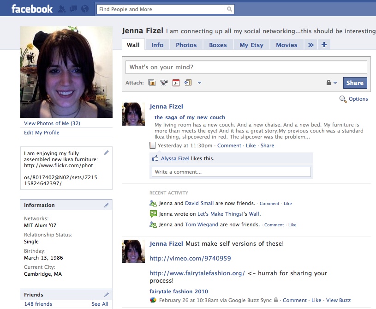Click the Write a comment field

point(231,172)
